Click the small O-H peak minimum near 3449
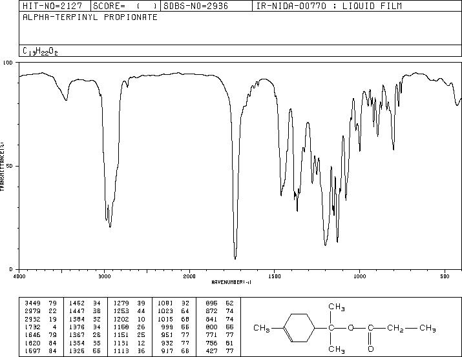The image size is (462, 357). pos(67,100)
